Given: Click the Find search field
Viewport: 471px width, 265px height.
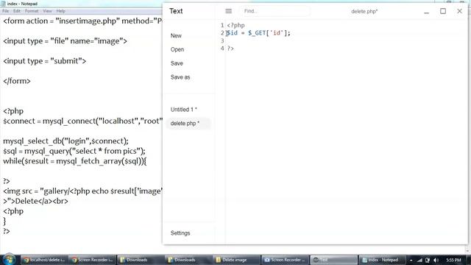Looking at the screenshot, I should tap(275, 11).
